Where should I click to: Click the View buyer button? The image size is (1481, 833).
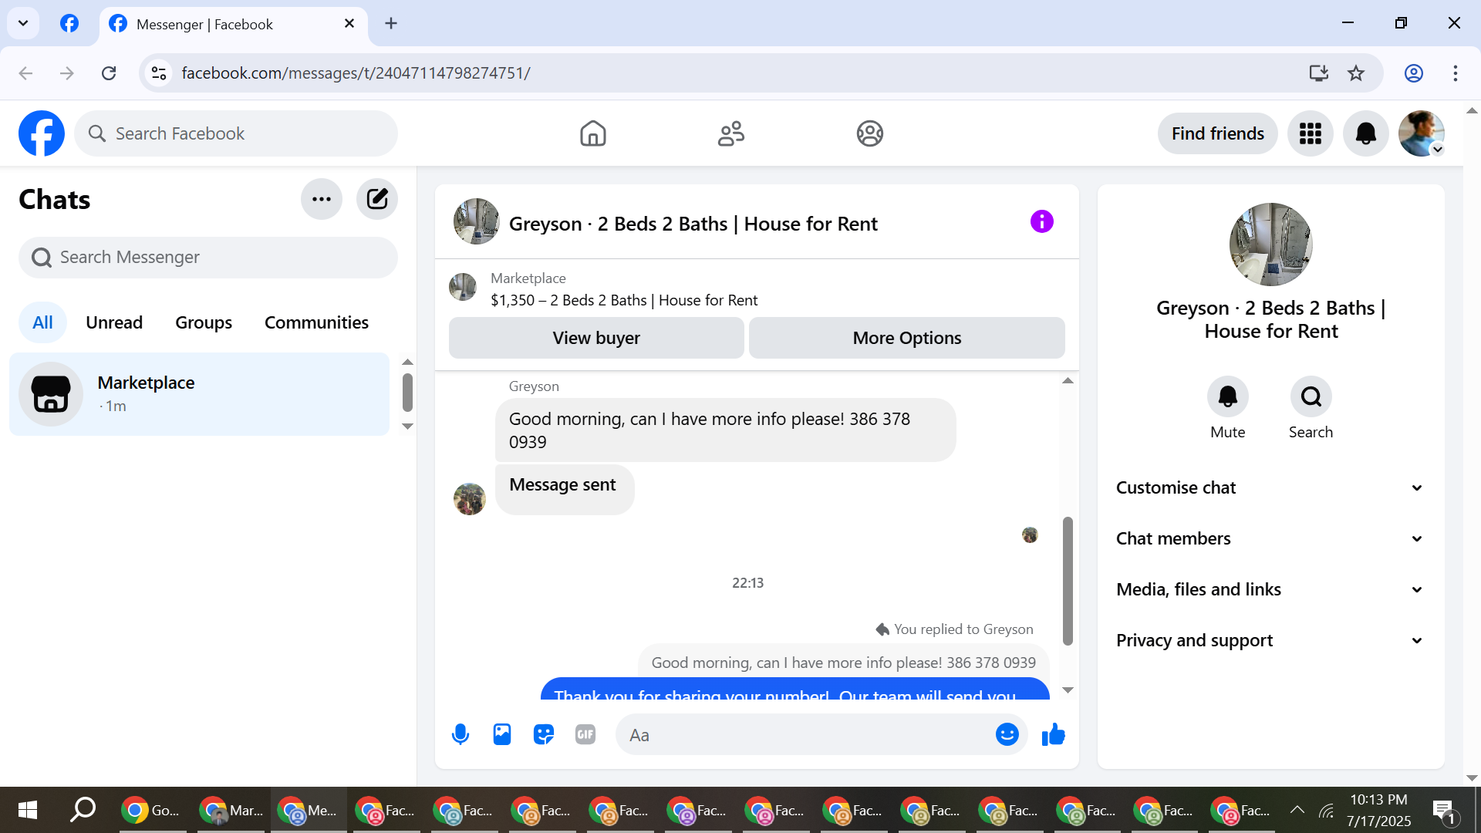(x=596, y=338)
